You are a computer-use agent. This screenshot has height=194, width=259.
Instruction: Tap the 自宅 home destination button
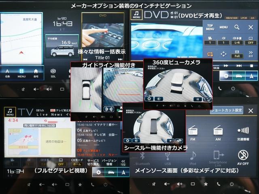click(x=36, y=73)
